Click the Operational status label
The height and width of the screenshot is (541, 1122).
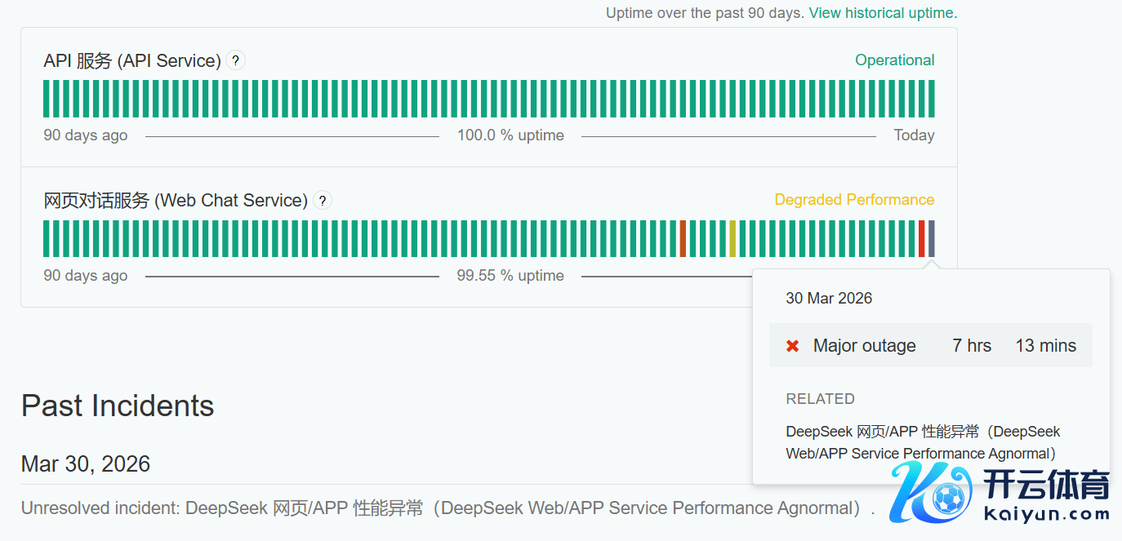click(x=894, y=60)
